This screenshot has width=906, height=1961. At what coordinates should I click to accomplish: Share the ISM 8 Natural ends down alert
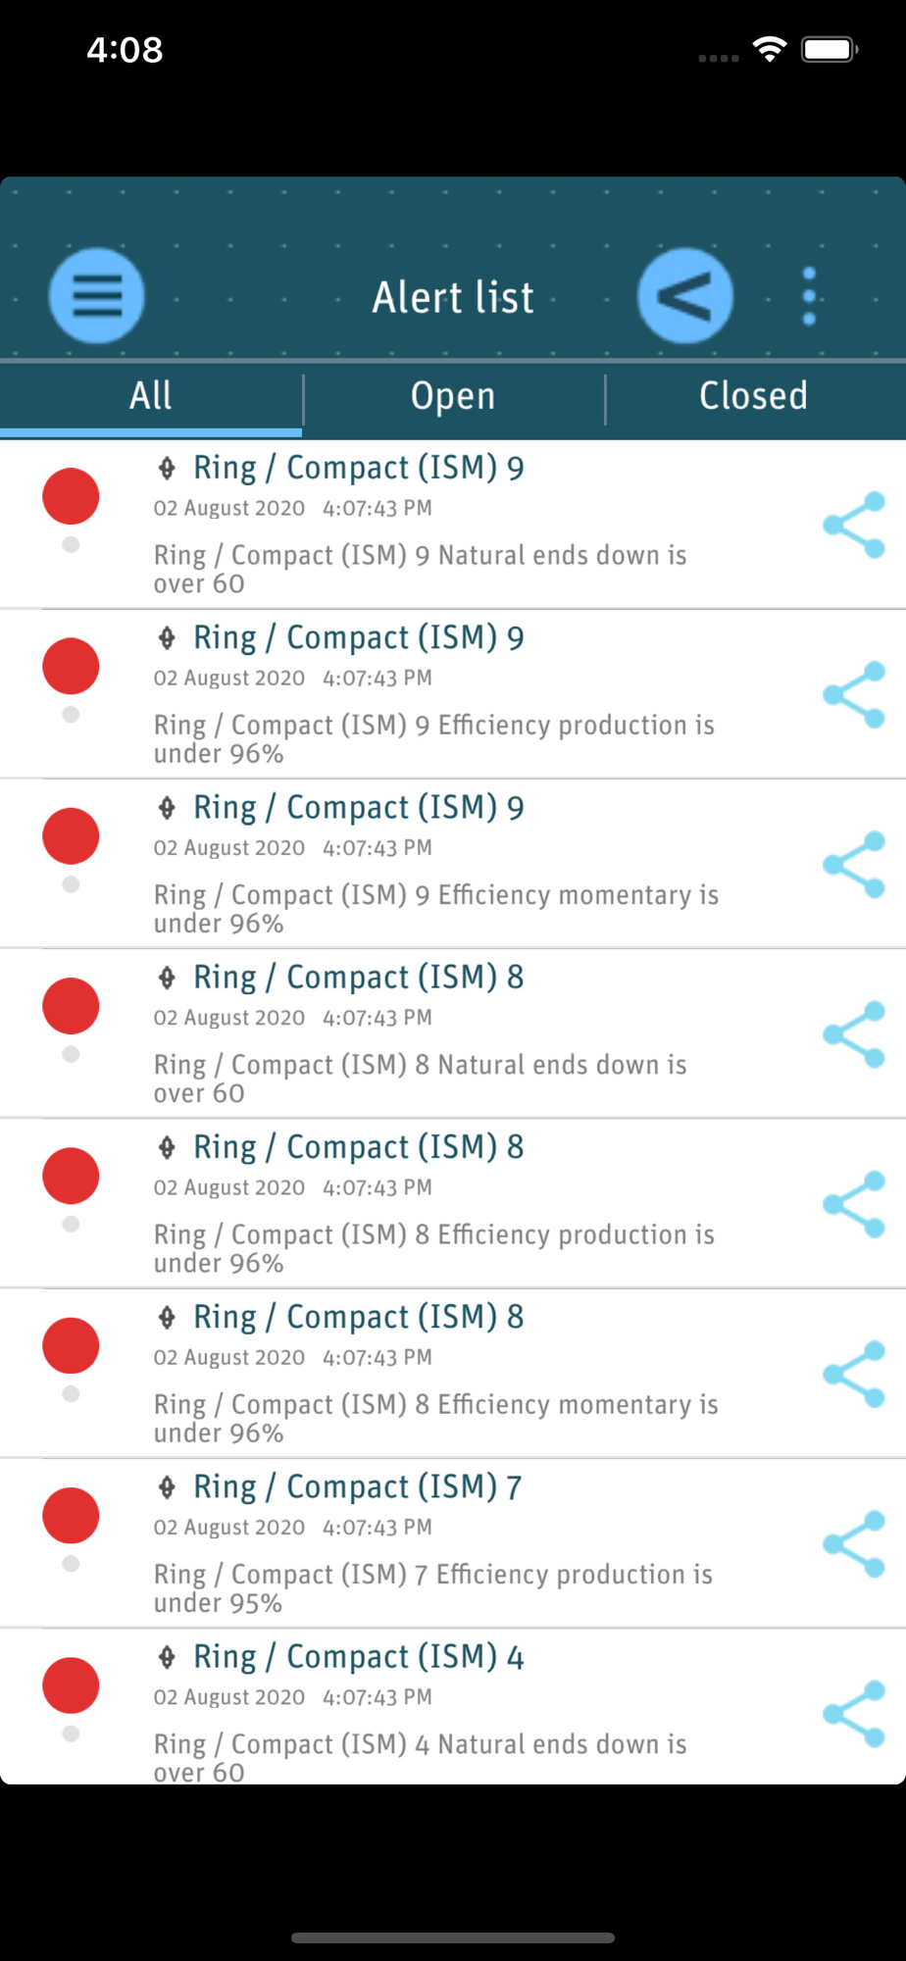pyautogui.click(x=854, y=1034)
